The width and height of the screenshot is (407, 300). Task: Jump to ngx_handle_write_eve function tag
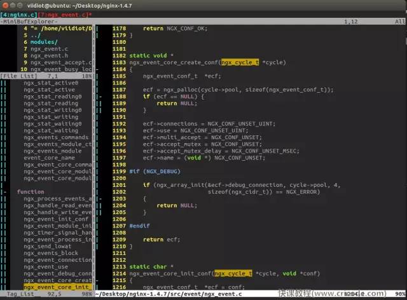[x=58, y=212]
